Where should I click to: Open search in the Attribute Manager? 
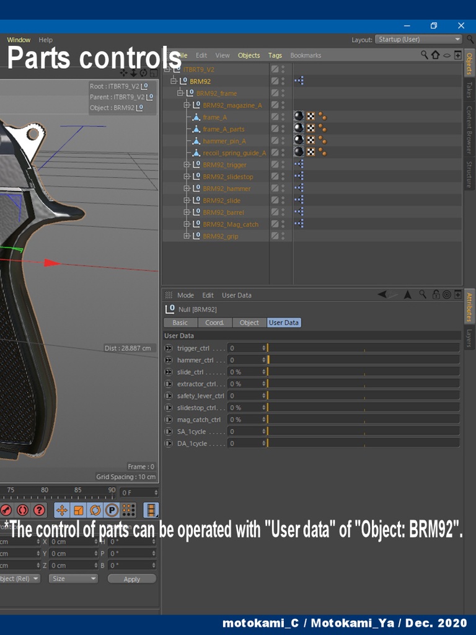[x=423, y=295]
